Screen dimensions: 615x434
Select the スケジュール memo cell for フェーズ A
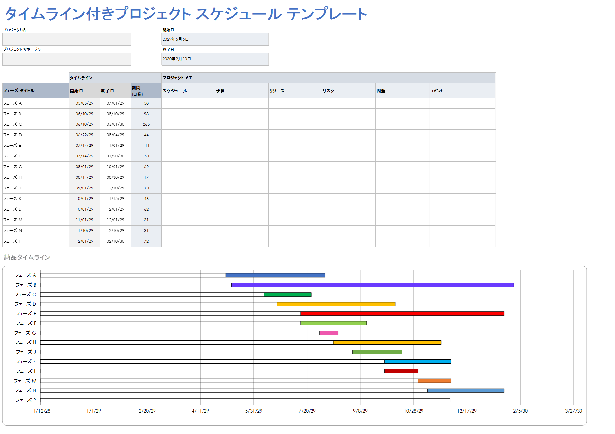(188, 103)
